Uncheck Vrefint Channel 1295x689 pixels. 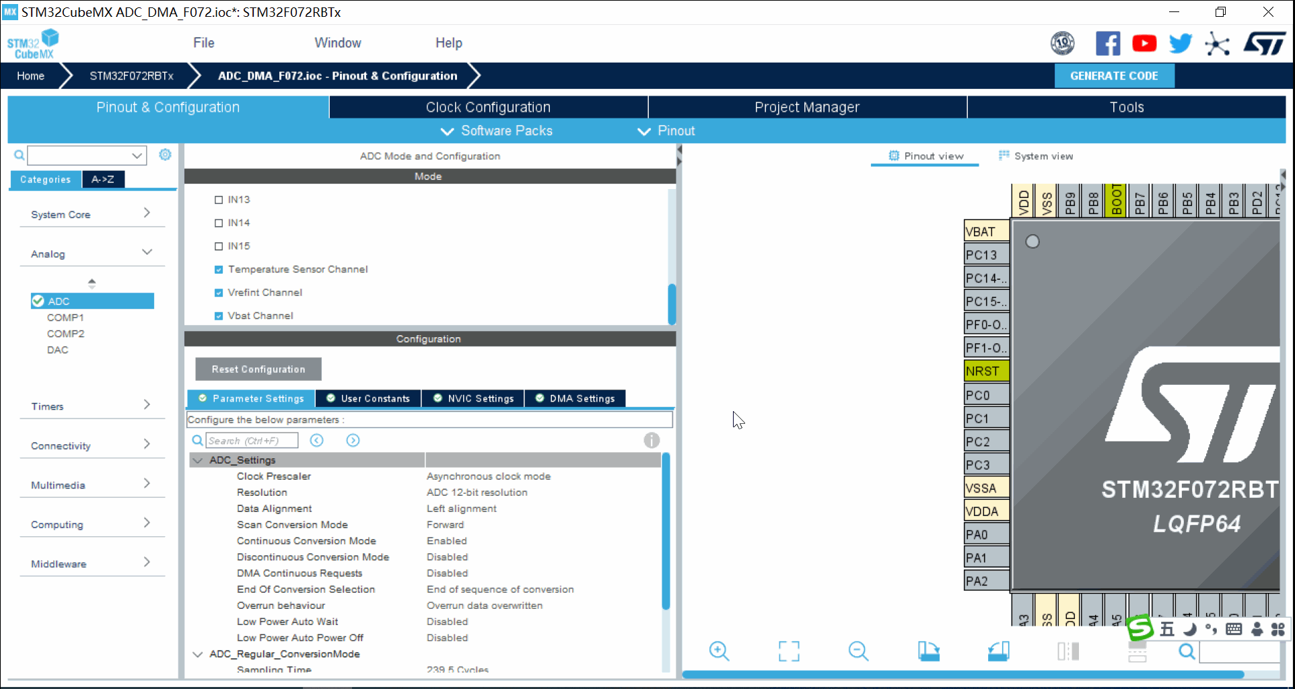point(218,293)
